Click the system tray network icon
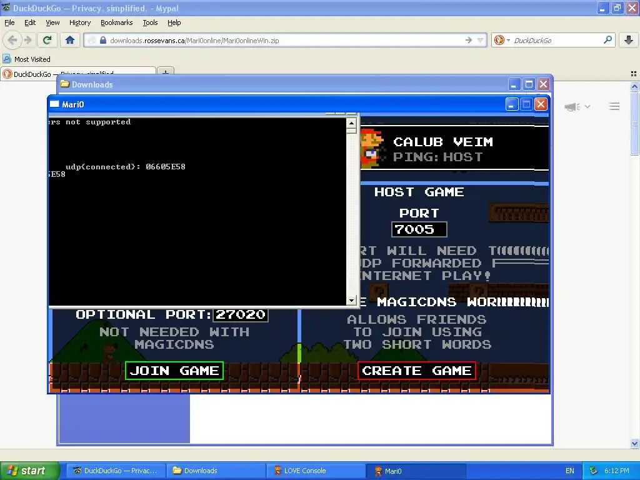This screenshot has height=480, width=640. coord(594,471)
